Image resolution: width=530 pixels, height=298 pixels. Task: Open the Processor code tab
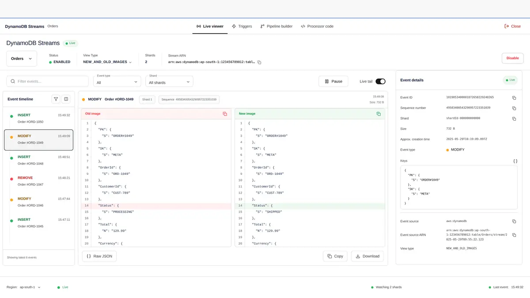[x=317, y=26]
